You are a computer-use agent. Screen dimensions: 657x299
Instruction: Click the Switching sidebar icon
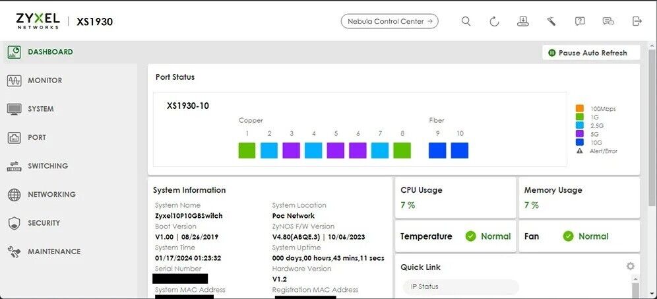[x=15, y=166]
